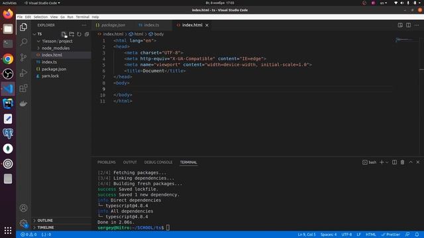Open the View menu

(54, 17)
